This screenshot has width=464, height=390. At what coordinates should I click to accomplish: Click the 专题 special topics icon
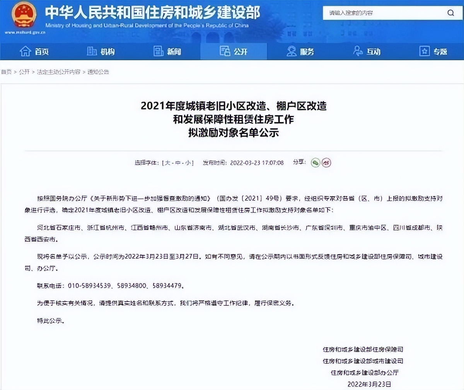click(x=424, y=51)
